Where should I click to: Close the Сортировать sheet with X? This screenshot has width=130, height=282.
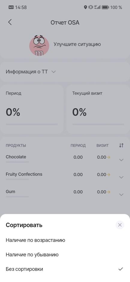[120, 225]
